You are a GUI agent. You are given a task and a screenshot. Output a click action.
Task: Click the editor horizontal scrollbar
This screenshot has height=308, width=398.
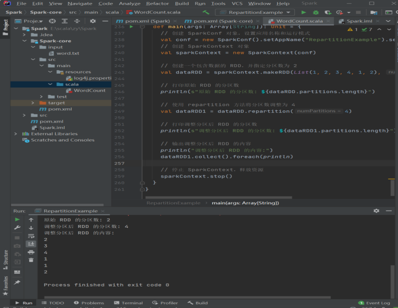coord(219,197)
